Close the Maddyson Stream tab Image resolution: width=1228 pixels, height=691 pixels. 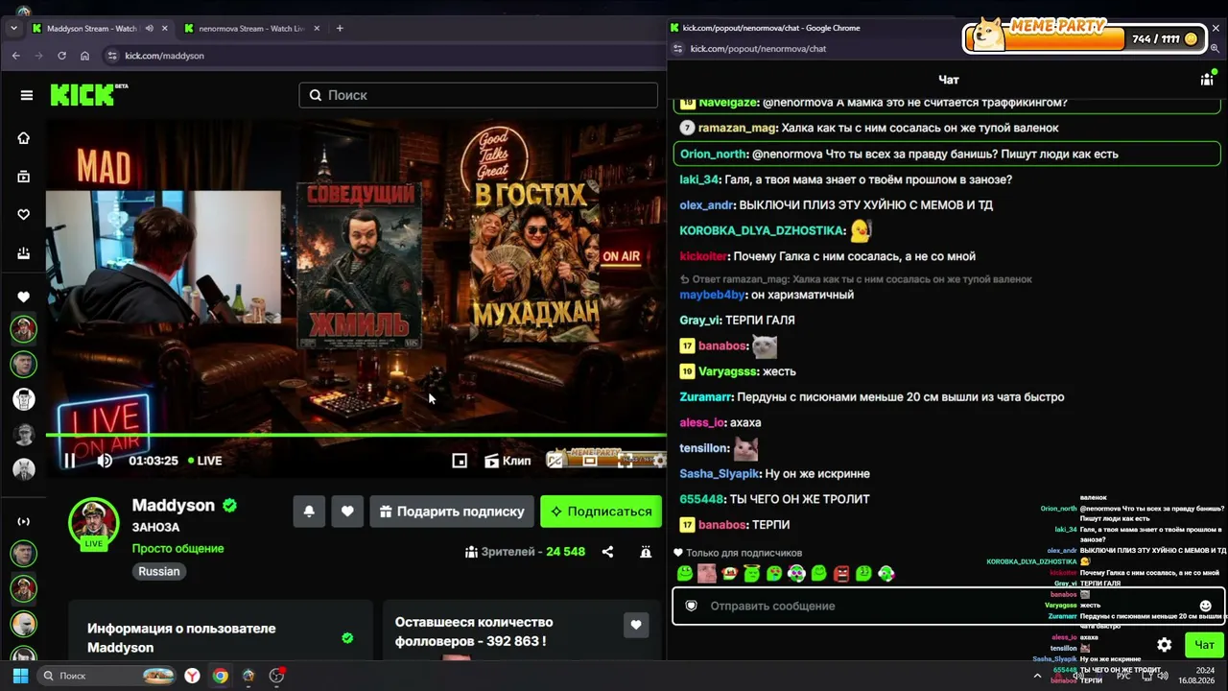click(x=164, y=28)
